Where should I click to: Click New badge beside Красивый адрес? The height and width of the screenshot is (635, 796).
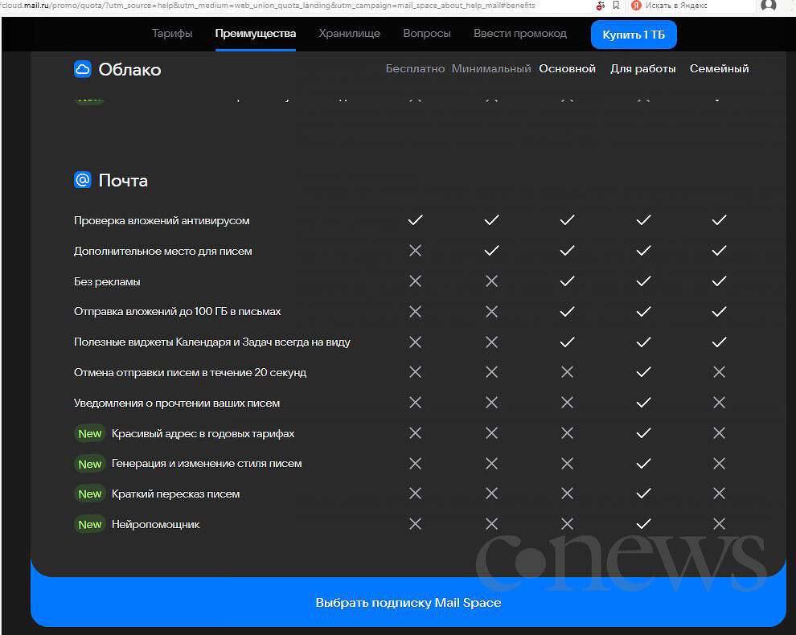coord(90,433)
